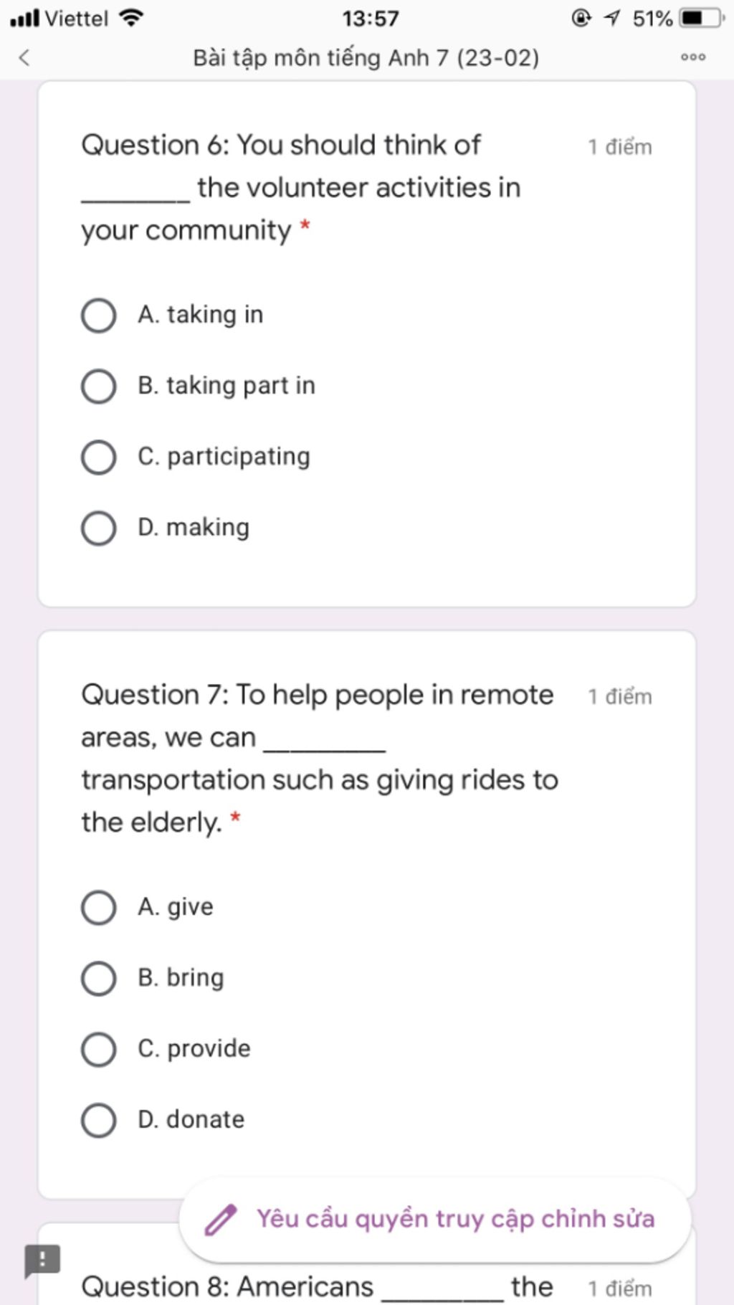
Task: Tap the report problem exclamation icon
Action: [42, 1261]
